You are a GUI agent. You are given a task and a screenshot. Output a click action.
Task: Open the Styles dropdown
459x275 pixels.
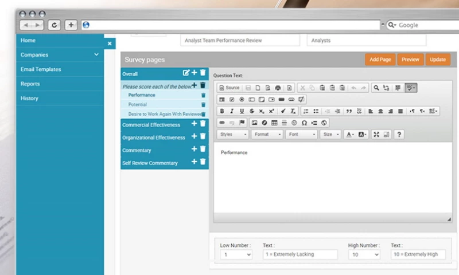pyautogui.click(x=233, y=135)
